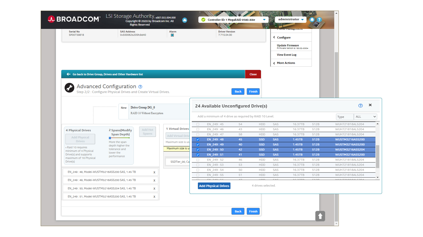Close the Available Unconfigured Drives dialog
The height and width of the screenshot is (237, 423).
coord(370,105)
